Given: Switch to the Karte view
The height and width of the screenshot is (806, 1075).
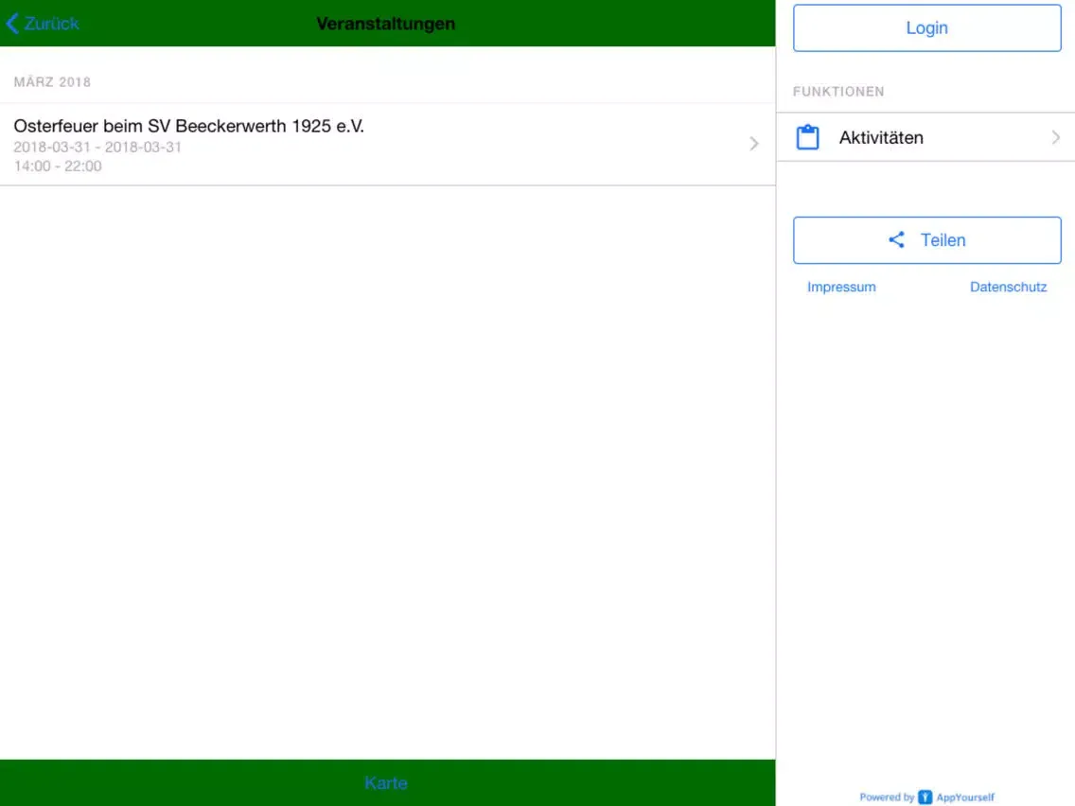Looking at the screenshot, I should (x=386, y=782).
